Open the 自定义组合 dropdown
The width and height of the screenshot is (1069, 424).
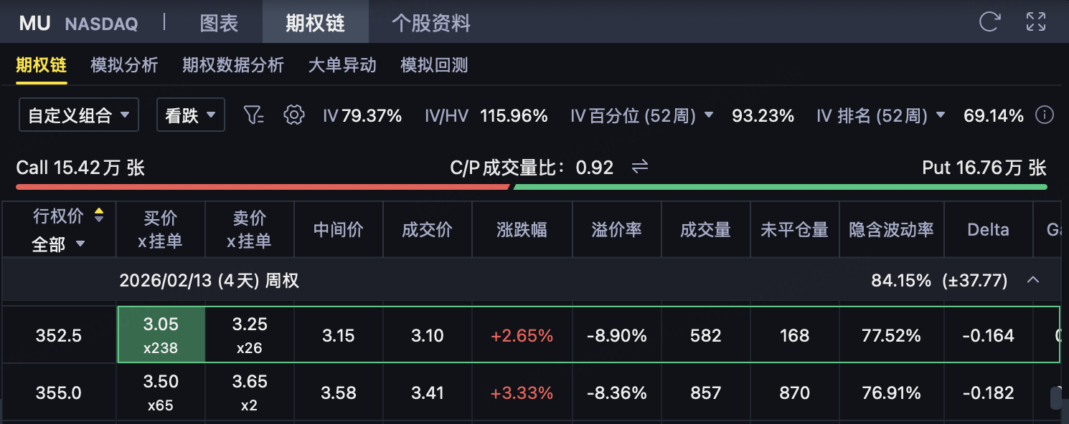[x=79, y=115]
